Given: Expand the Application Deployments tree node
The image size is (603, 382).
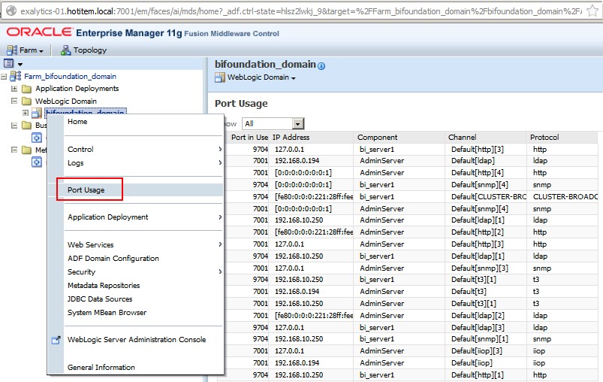Looking at the screenshot, I should [14, 89].
